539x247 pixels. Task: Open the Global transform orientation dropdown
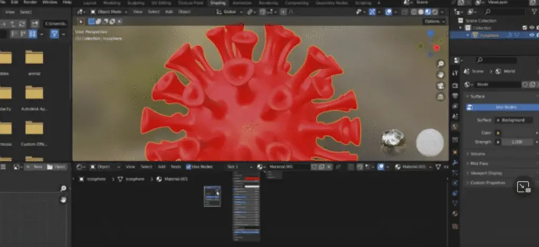coord(229,12)
